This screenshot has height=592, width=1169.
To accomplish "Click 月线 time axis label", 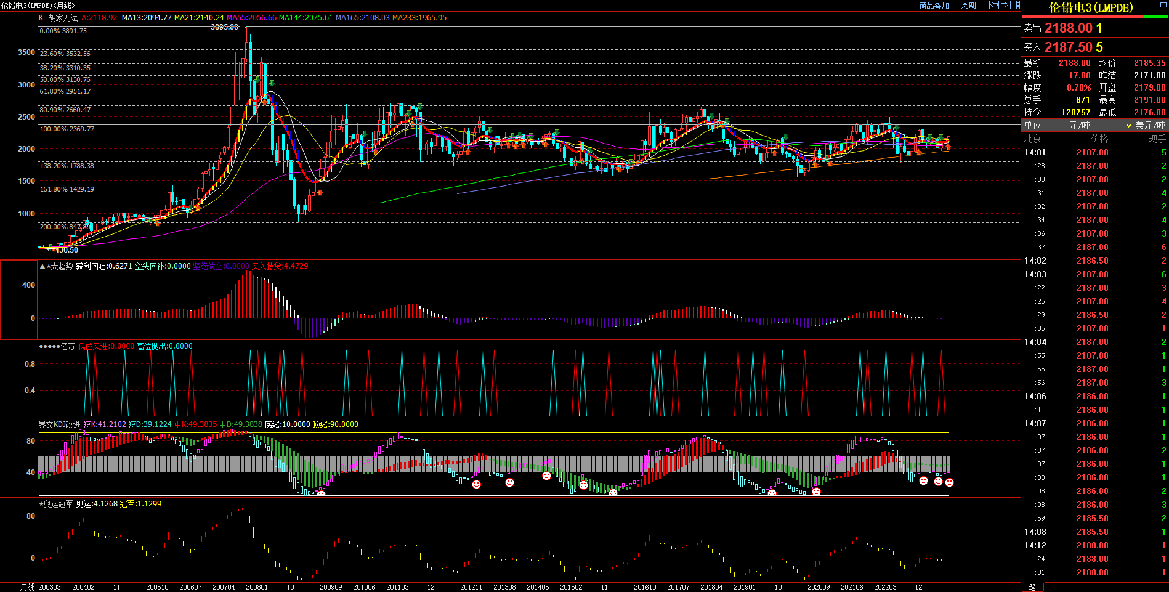I will click(28, 587).
